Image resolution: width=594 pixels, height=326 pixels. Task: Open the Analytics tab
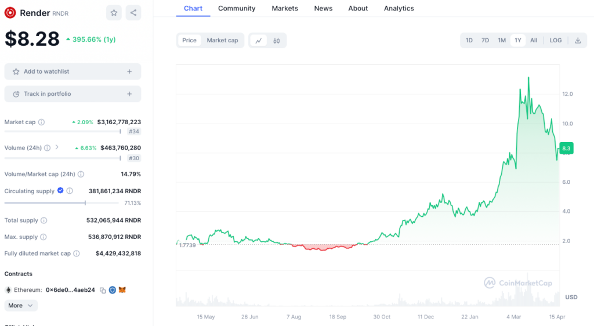pos(399,8)
